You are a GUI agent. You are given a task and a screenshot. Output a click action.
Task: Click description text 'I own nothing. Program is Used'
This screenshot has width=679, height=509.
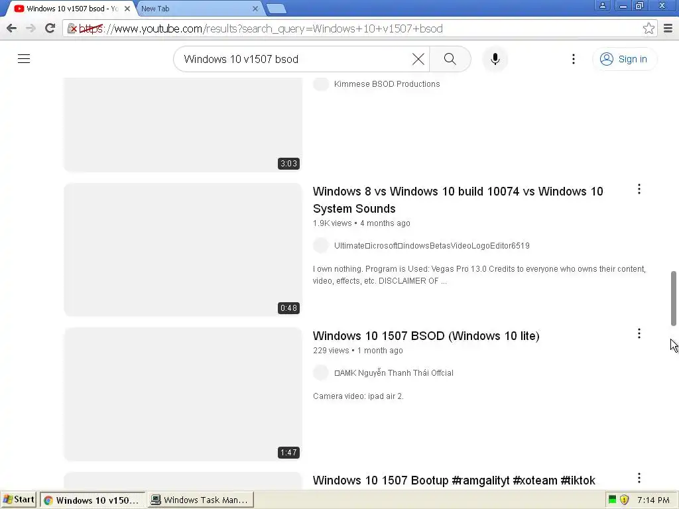click(x=479, y=275)
